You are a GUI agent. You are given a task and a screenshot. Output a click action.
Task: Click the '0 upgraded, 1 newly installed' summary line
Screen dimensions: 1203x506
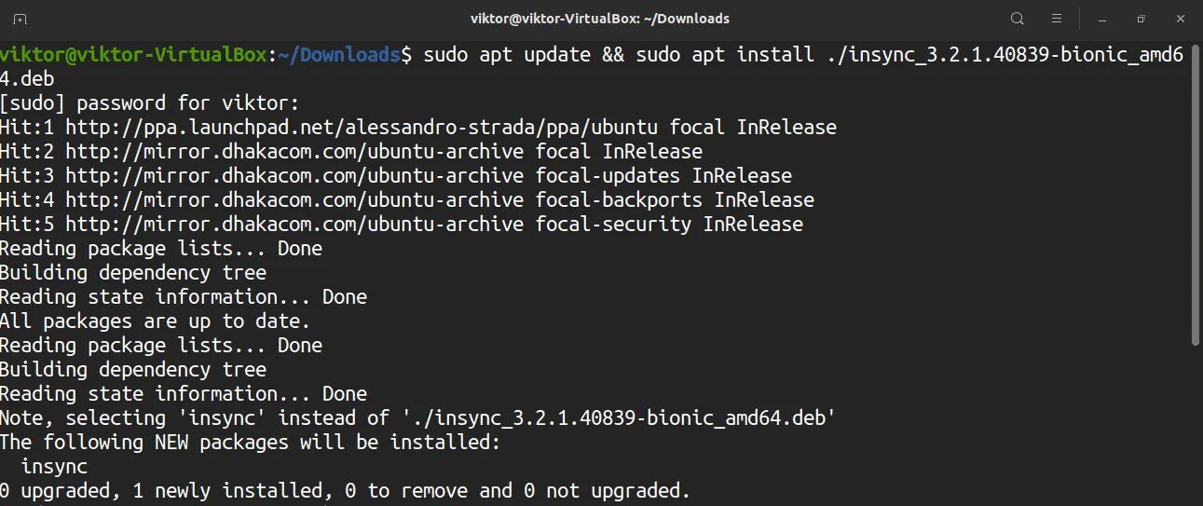[345, 491]
